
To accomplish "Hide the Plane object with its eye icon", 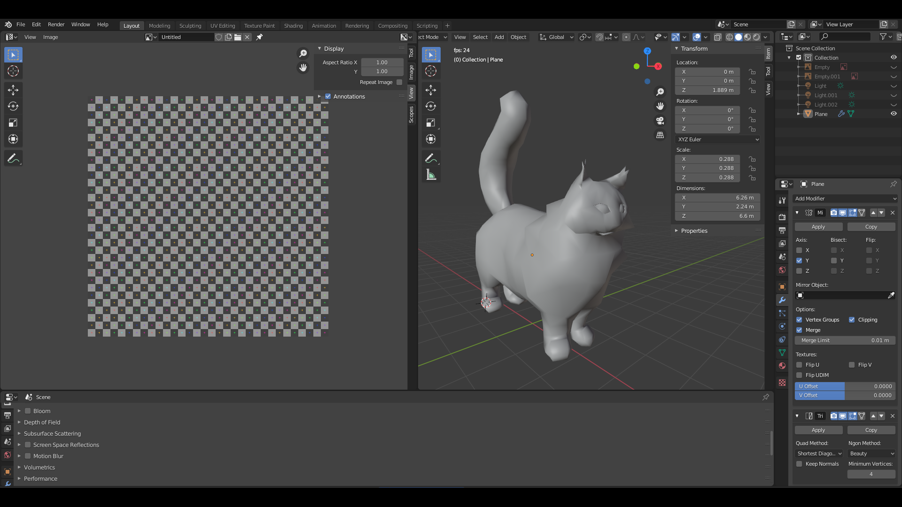I will point(894,114).
